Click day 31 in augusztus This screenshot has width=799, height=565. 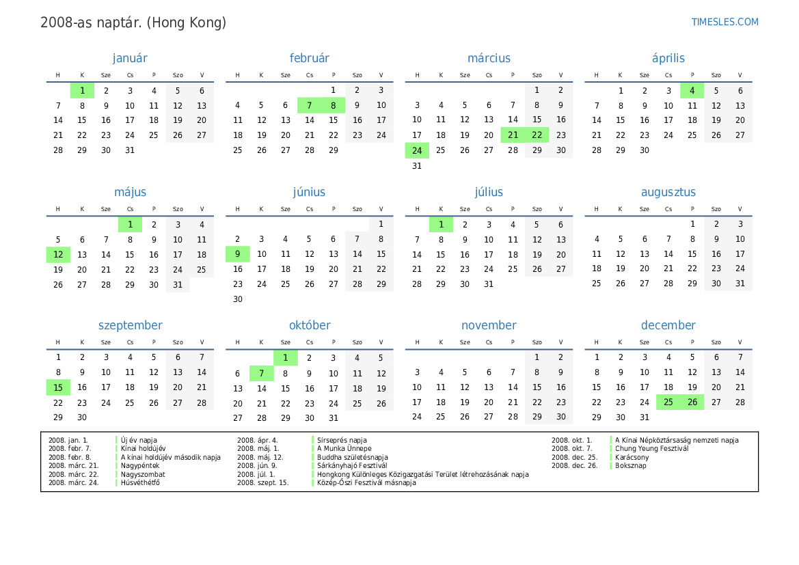[740, 284]
